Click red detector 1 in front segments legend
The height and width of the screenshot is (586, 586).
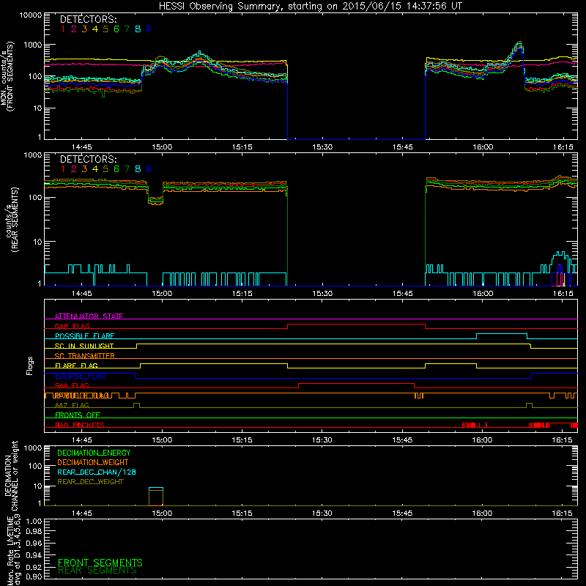click(x=63, y=29)
